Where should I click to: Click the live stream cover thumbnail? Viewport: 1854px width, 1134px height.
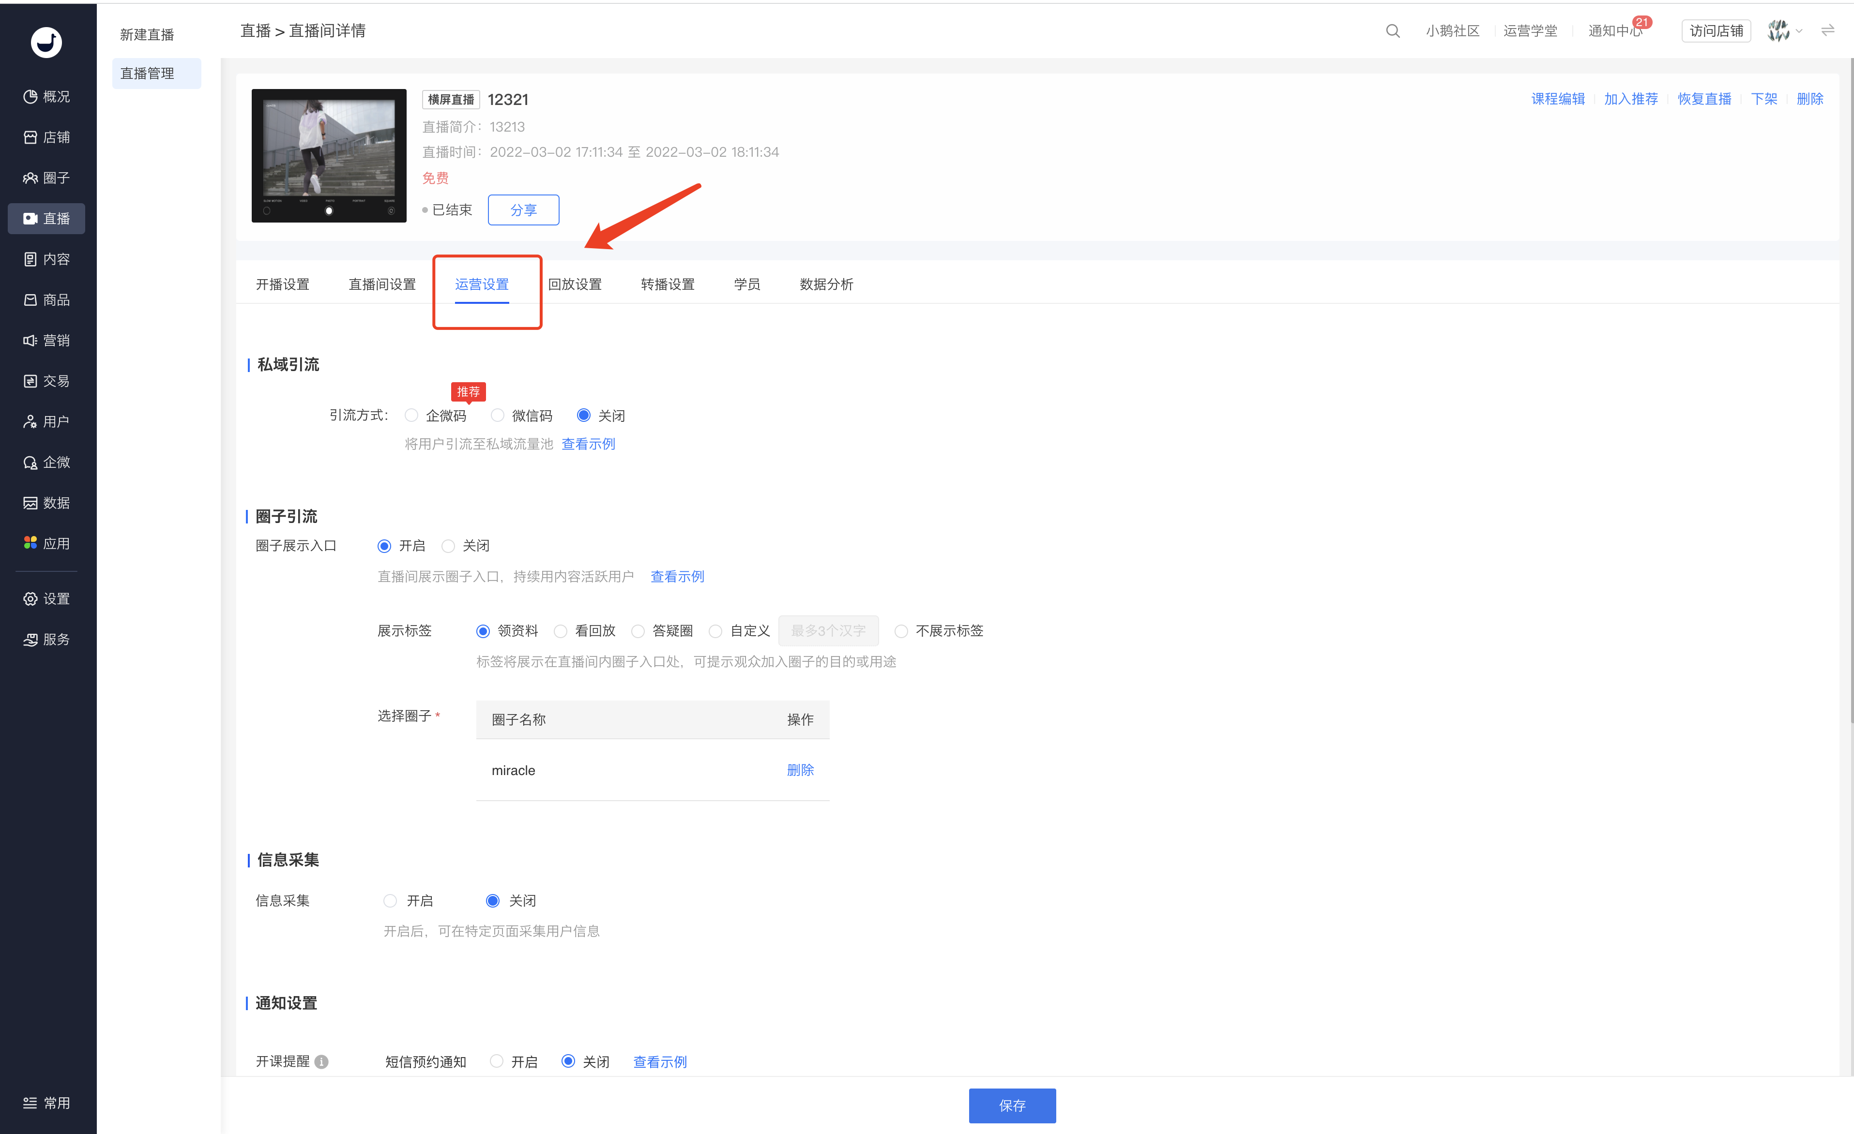pos(329,156)
